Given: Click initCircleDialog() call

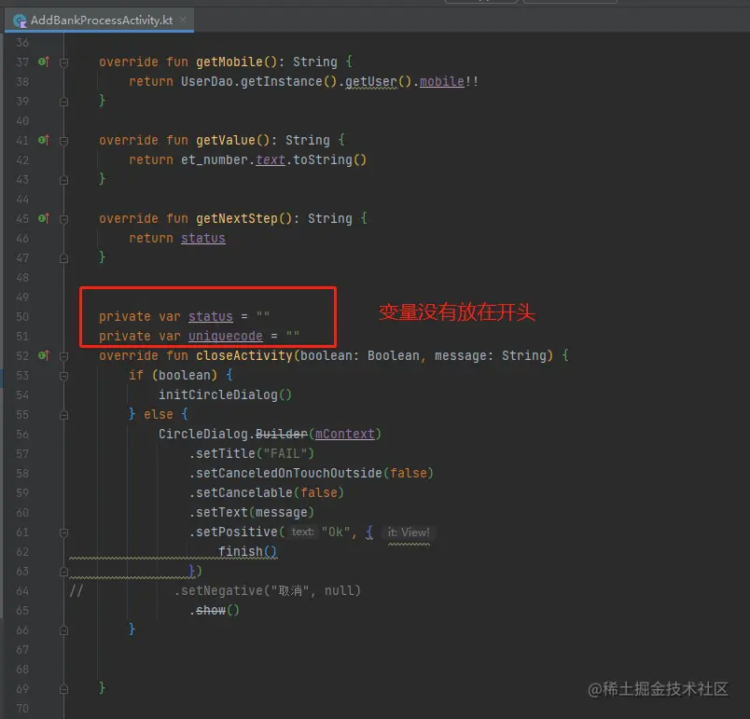Looking at the screenshot, I should tap(225, 394).
